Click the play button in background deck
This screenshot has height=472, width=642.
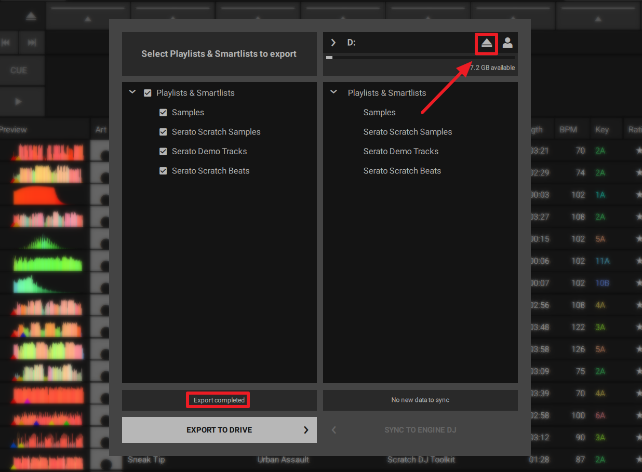[x=19, y=102]
